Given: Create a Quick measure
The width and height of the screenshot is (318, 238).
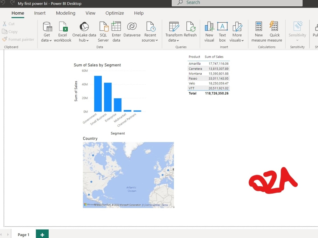Looking at the screenshot, I should (275, 32).
